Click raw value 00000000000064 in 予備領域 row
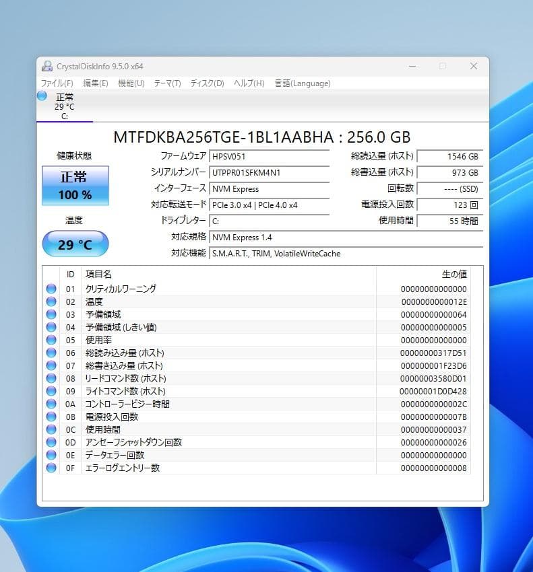Screen dimensions: 533x572 (434, 314)
